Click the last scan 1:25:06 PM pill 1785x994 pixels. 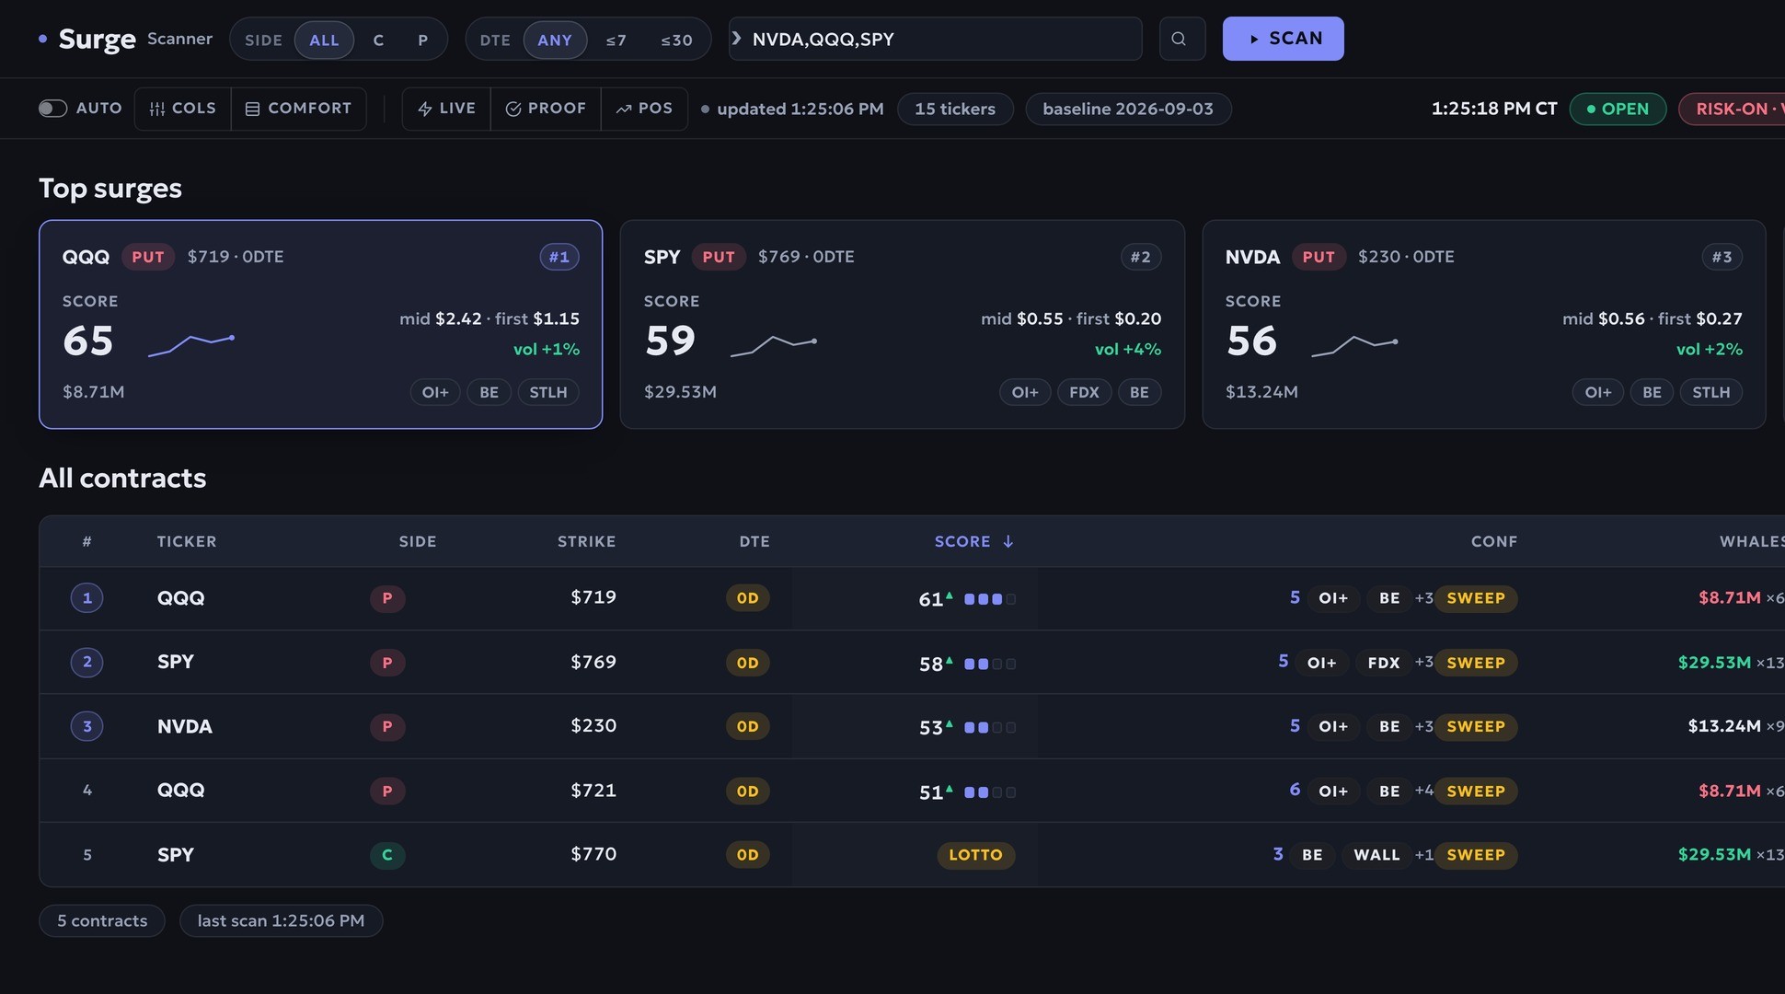click(281, 920)
